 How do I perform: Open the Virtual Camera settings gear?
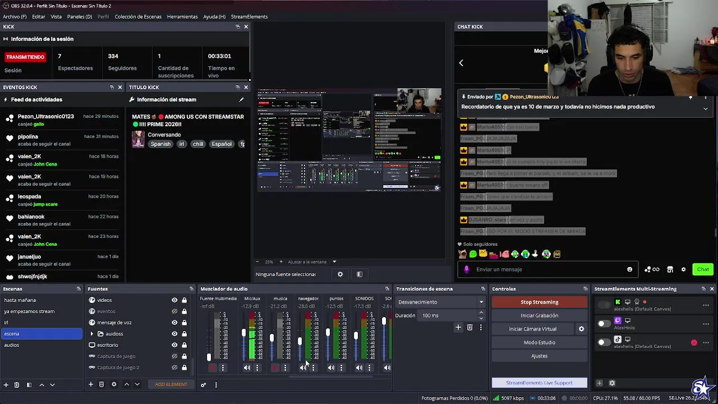(x=581, y=329)
